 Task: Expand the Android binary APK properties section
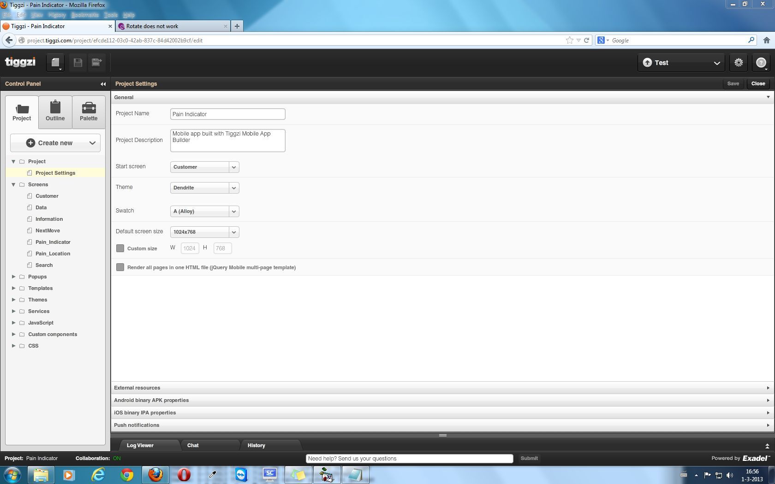151,400
